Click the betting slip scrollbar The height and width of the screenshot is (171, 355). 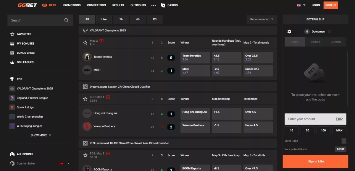(x=348, y=79)
